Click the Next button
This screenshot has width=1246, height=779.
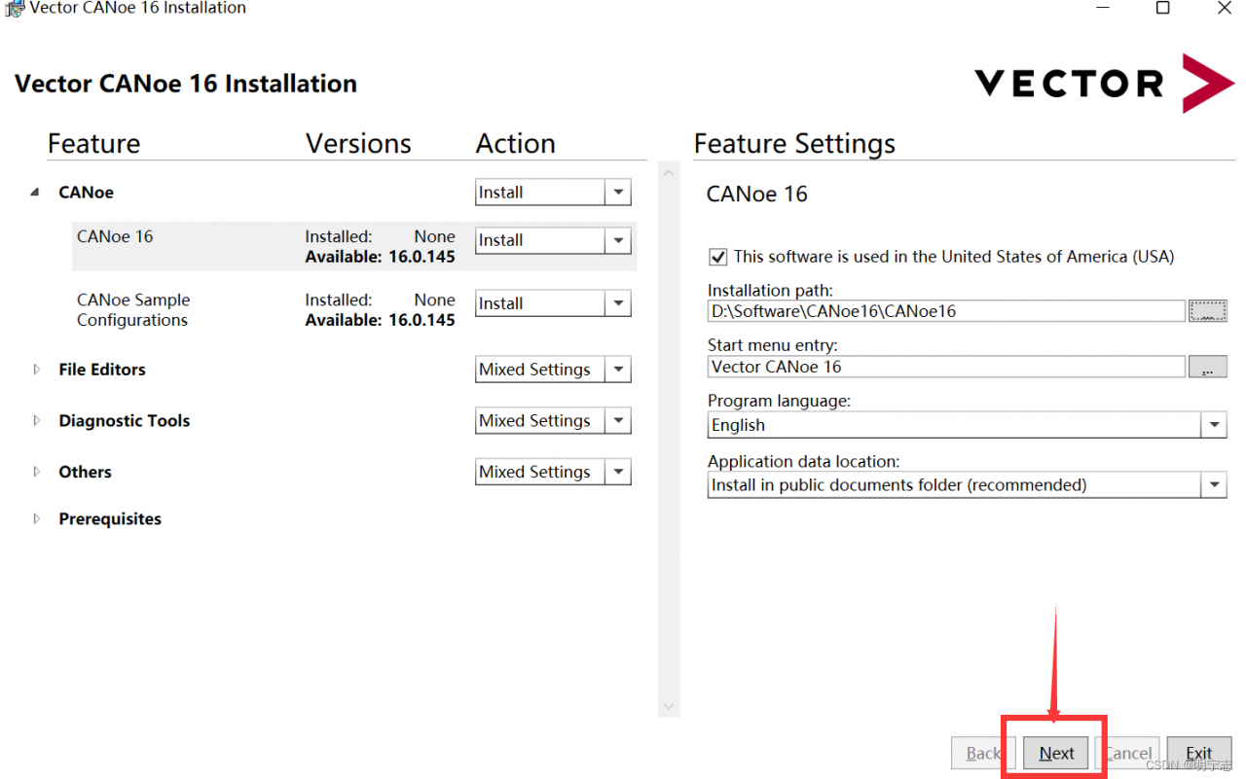coord(1056,753)
